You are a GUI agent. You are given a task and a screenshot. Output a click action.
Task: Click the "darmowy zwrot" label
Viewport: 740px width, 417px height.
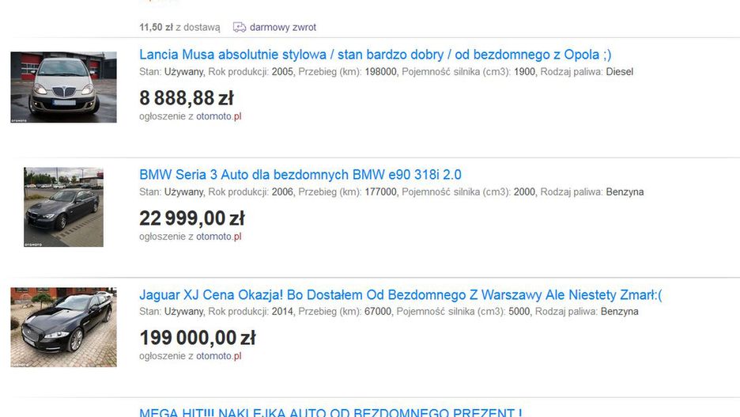tap(282, 28)
